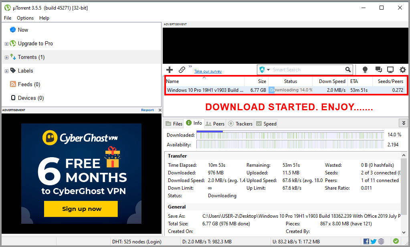Switch to the Files tab
The image size is (410, 247).
[174, 124]
